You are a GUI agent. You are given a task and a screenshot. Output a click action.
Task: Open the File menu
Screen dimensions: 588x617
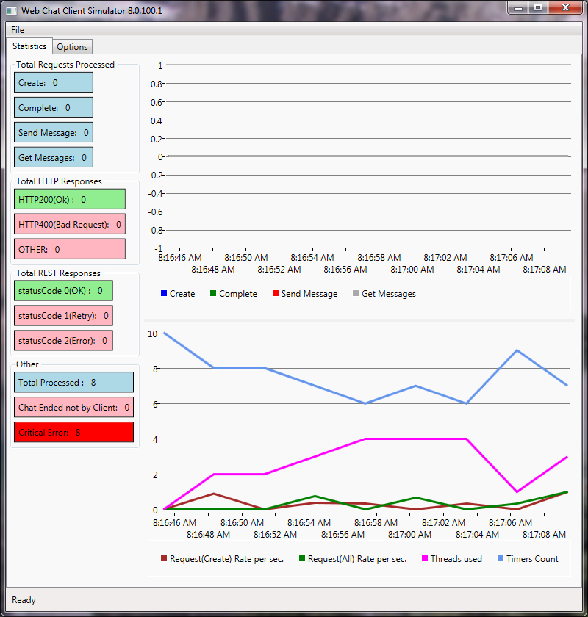(x=18, y=29)
